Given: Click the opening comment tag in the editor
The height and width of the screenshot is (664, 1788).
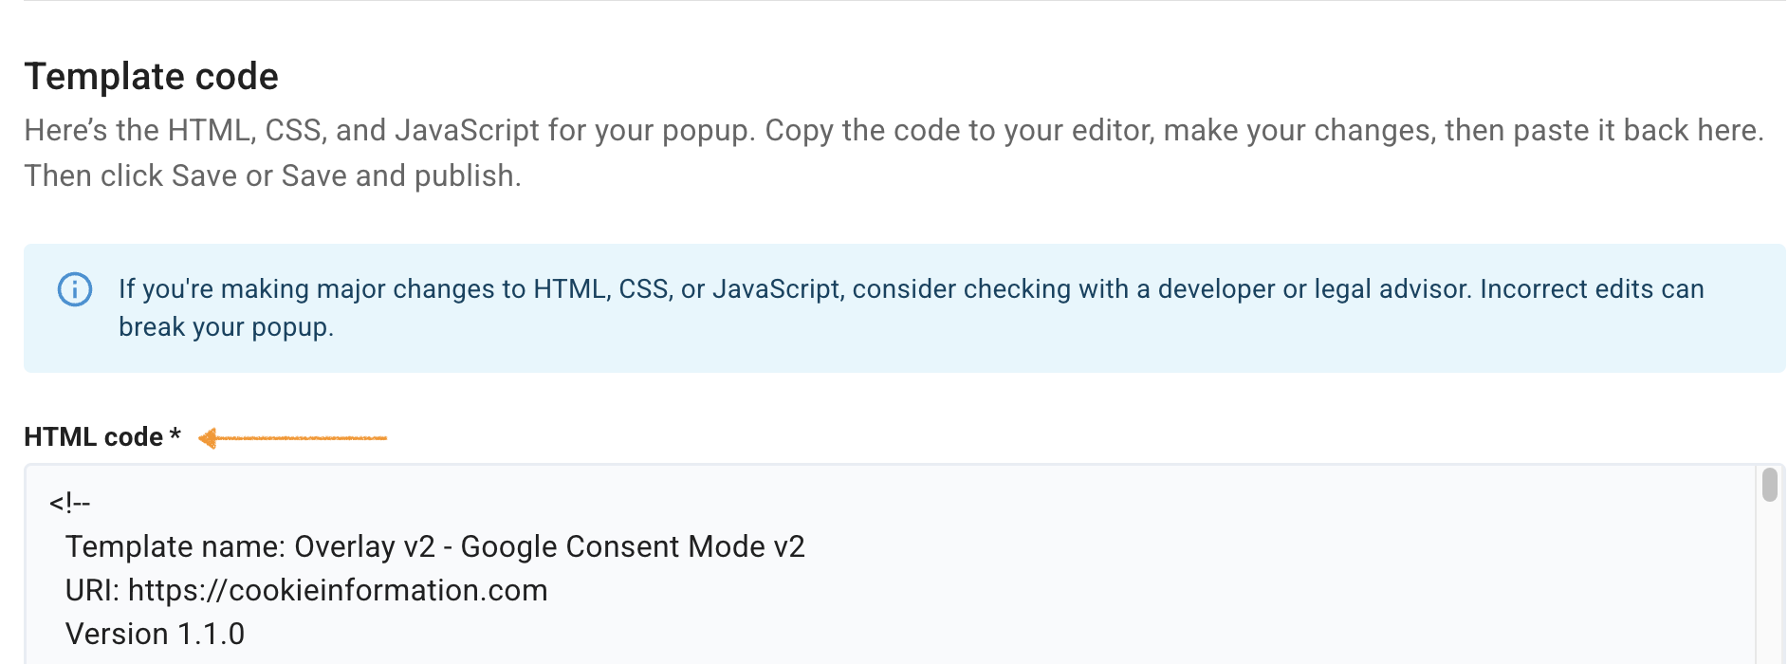Looking at the screenshot, I should click(69, 504).
